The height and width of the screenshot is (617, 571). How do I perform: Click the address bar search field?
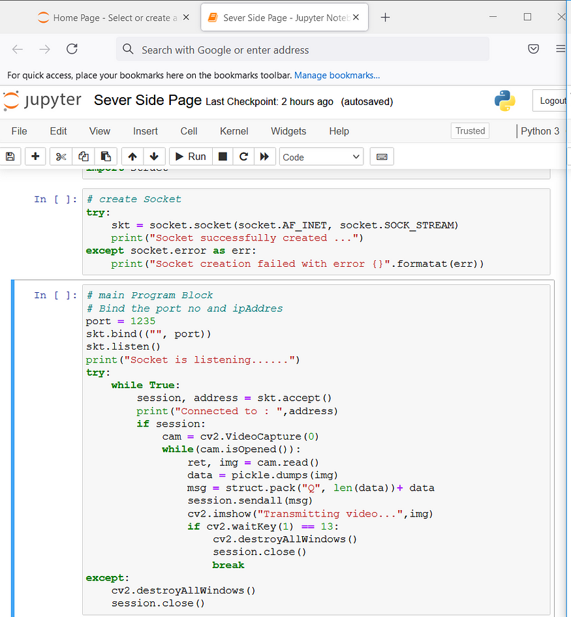(x=302, y=49)
